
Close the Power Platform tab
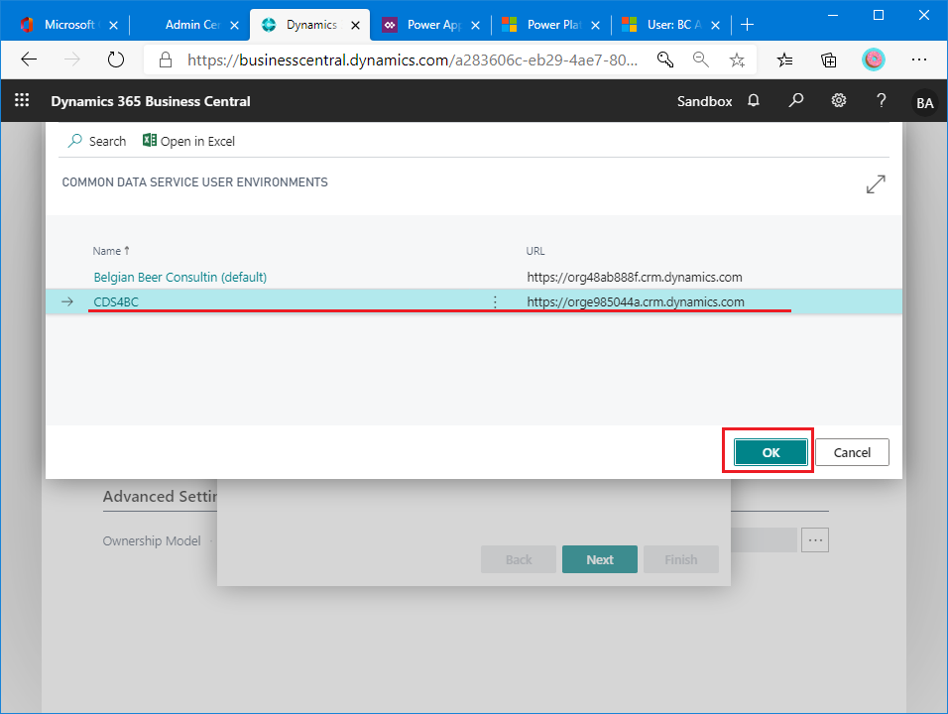[596, 26]
